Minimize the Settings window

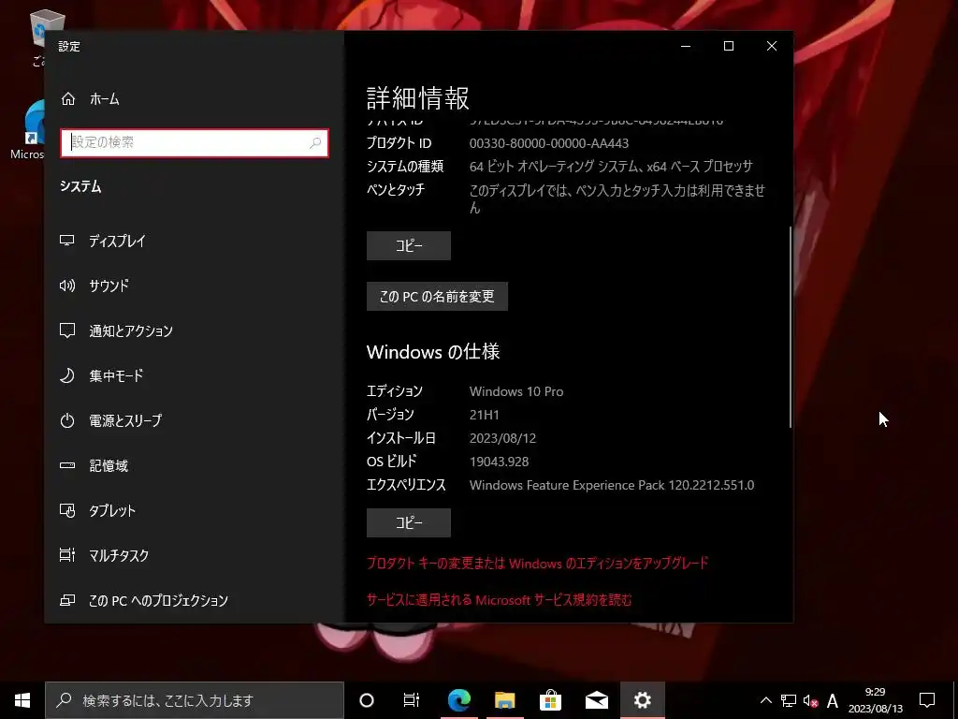pos(686,47)
